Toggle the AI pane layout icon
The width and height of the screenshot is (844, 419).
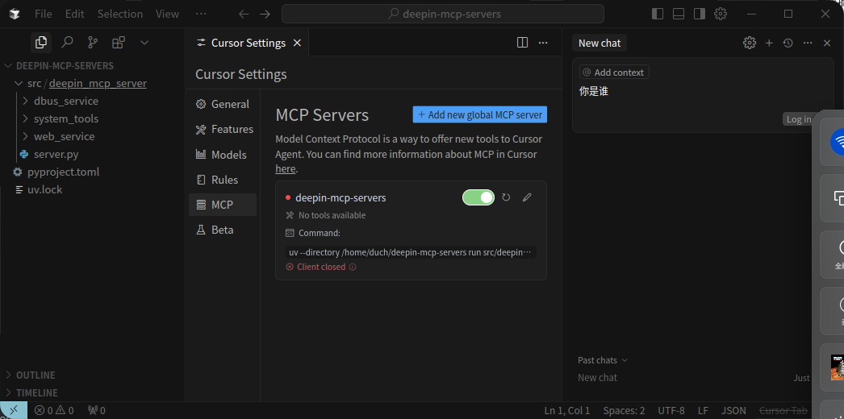(700, 14)
